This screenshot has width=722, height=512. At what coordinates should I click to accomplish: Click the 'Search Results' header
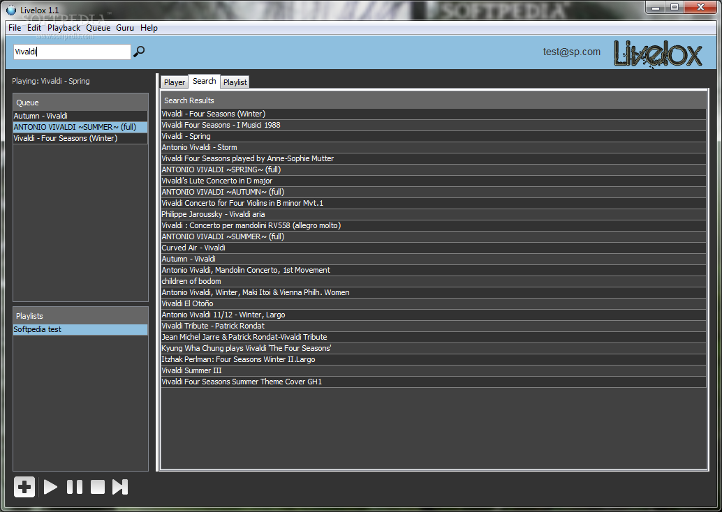(434, 100)
